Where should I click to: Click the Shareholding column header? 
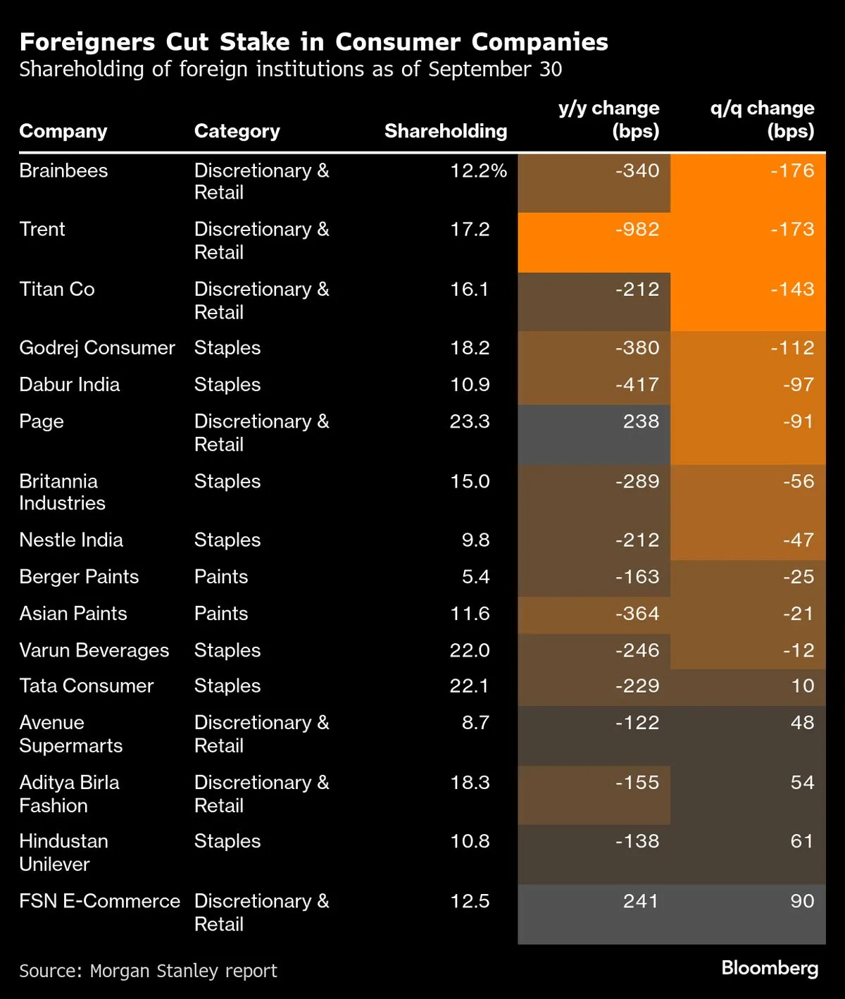coord(445,131)
